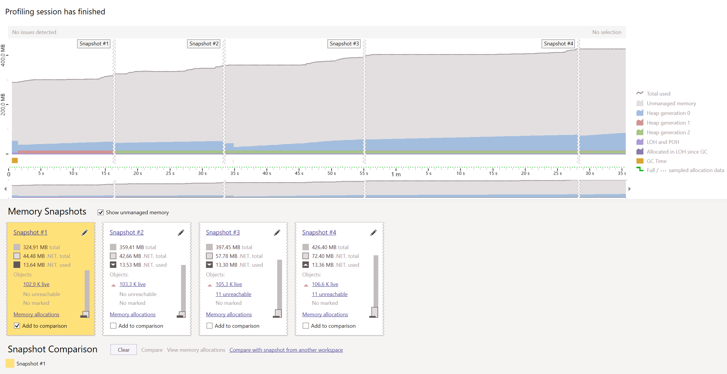Open Memory allocations link in Snapshot #2
Image resolution: width=727 pixels, height=374 pixels.
[x=132, y=314]
